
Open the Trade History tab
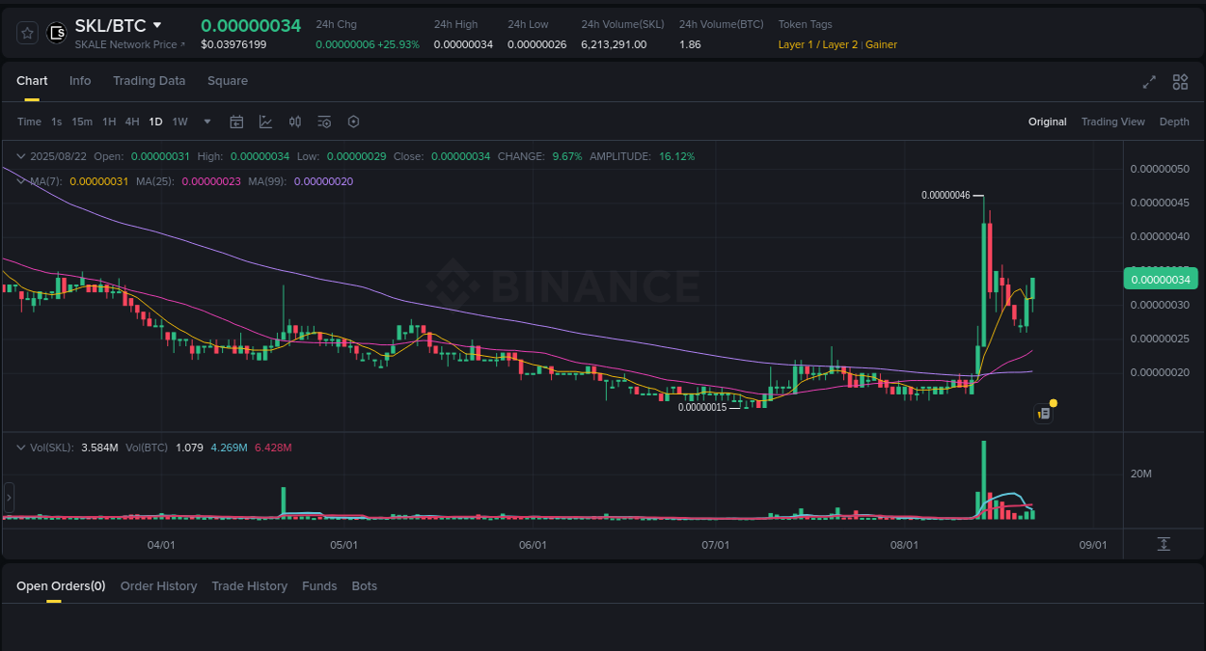(250, 586)
